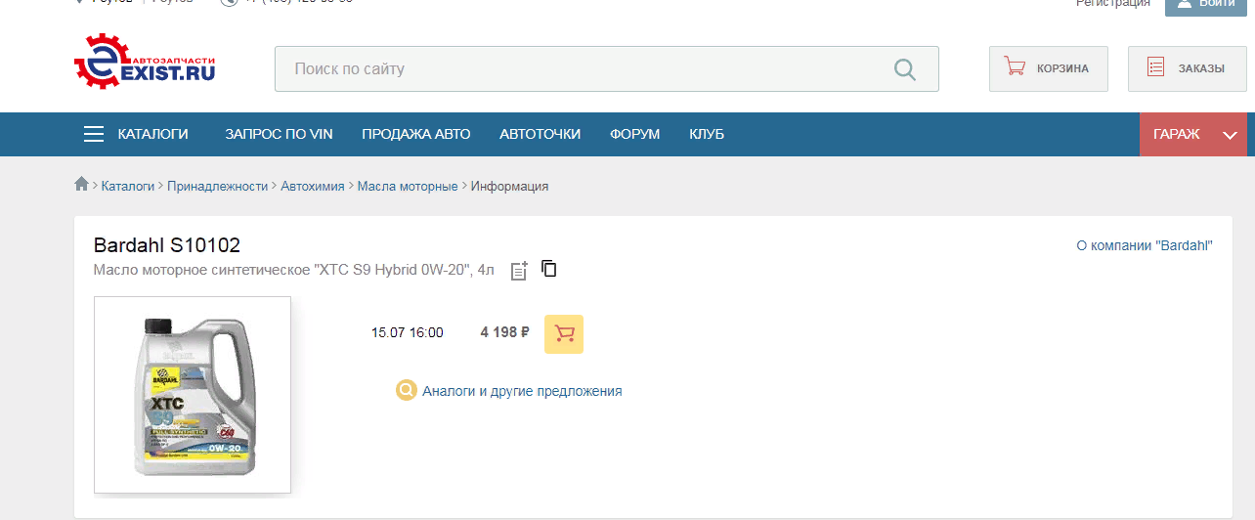Click the add-to-notes icon beside description
1255x520 pixels.
click(519, 271)
